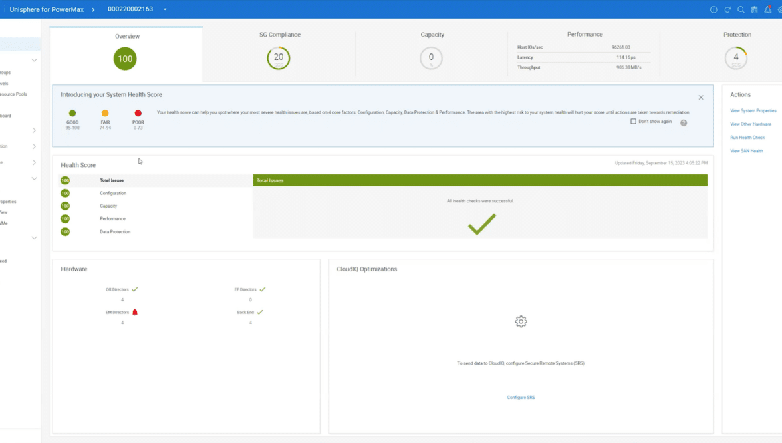
Task: Click the Run Health Check link
Action: click(x=747, y=138)
